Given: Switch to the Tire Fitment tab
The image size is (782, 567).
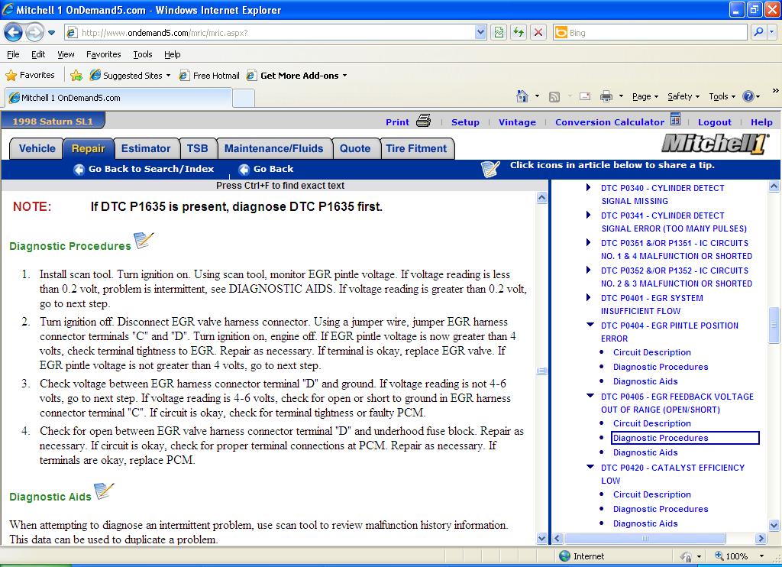Looking at the screenshot, I should [416, 149].
